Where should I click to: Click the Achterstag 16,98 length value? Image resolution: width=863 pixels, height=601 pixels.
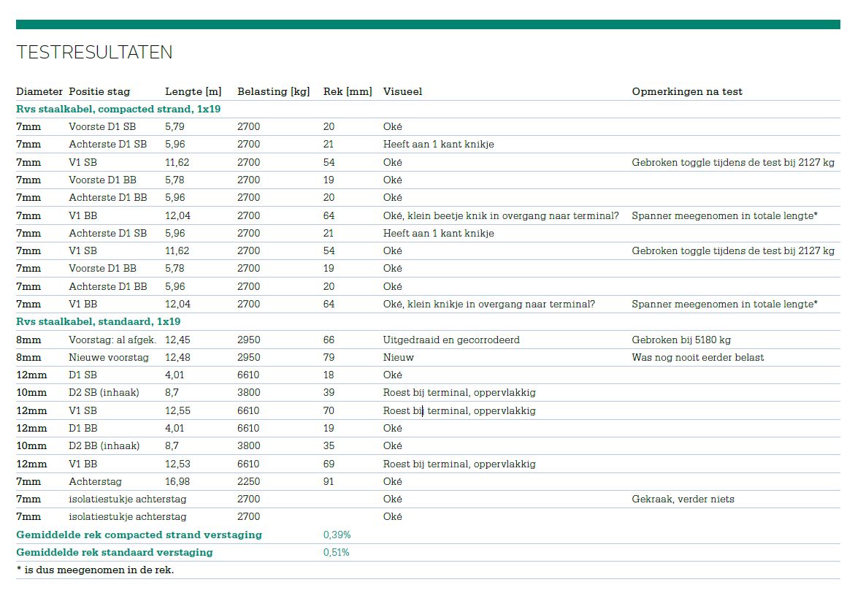[177, 481]
